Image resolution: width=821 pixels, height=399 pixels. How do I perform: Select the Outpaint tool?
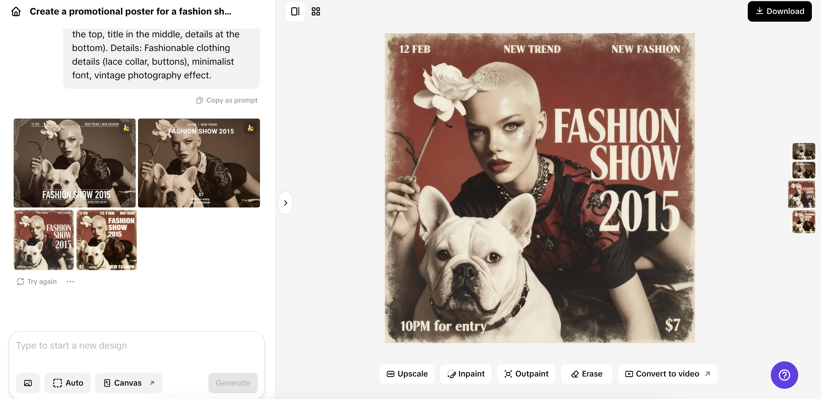pos(526,374)
